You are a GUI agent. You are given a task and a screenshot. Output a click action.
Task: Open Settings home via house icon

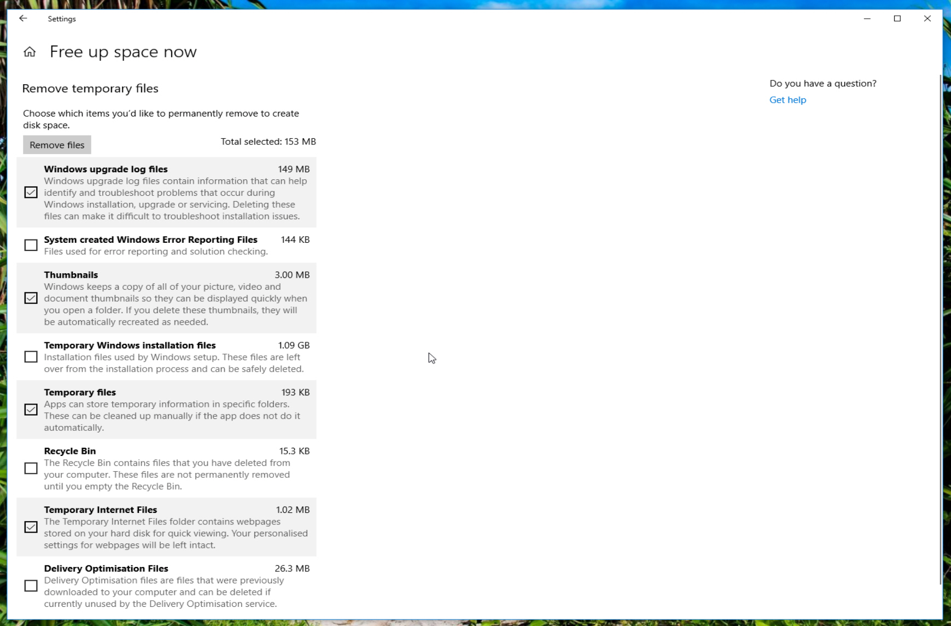30,52
